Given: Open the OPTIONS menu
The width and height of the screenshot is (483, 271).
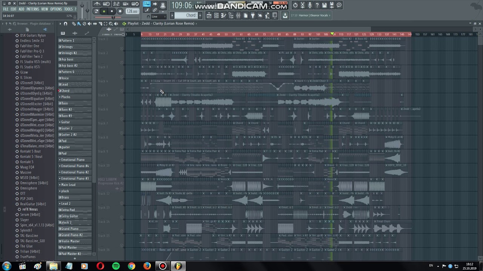Looking at the screenshot, I should (56, 9).
